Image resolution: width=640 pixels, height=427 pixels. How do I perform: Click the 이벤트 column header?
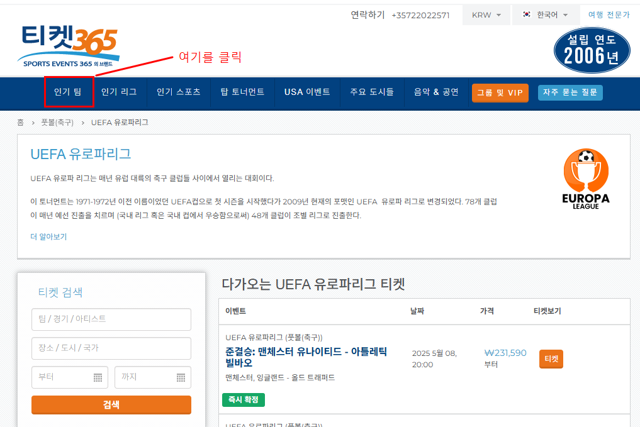tap(235, 311)
